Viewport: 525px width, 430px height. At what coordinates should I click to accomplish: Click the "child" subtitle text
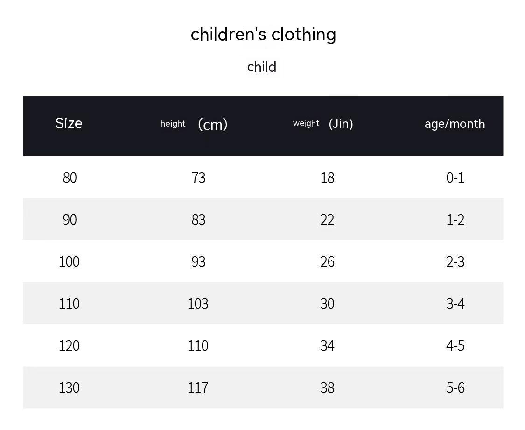pyautogui.click(x=262, y=67)
